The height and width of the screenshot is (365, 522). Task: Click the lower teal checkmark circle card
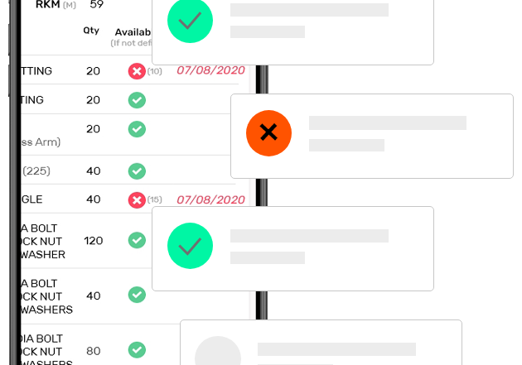(x=190, y=246)
